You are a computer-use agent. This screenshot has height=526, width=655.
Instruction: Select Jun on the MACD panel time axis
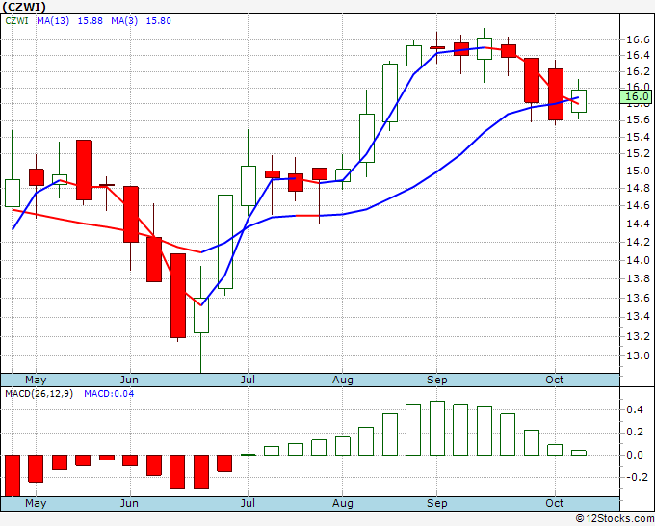[129, 504]
